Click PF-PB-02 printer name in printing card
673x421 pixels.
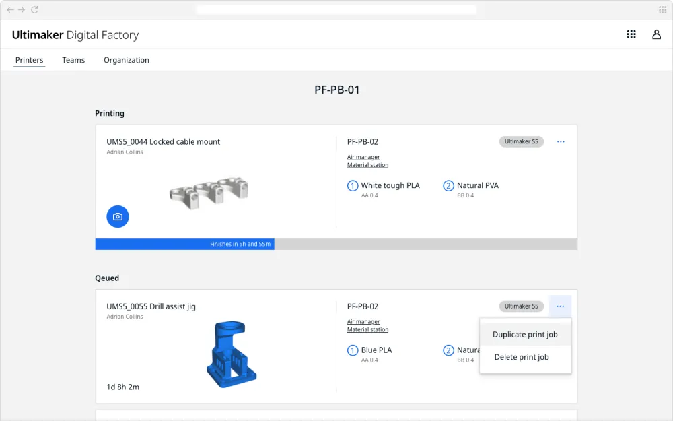click(x=362, y=141)
